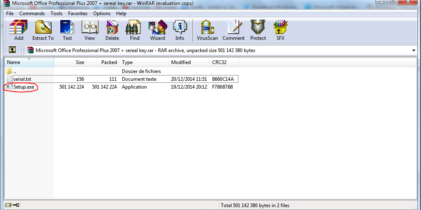Sort by the Name column header
The height and width of the screenshot is (210, 421).
(x=29, y=62)
